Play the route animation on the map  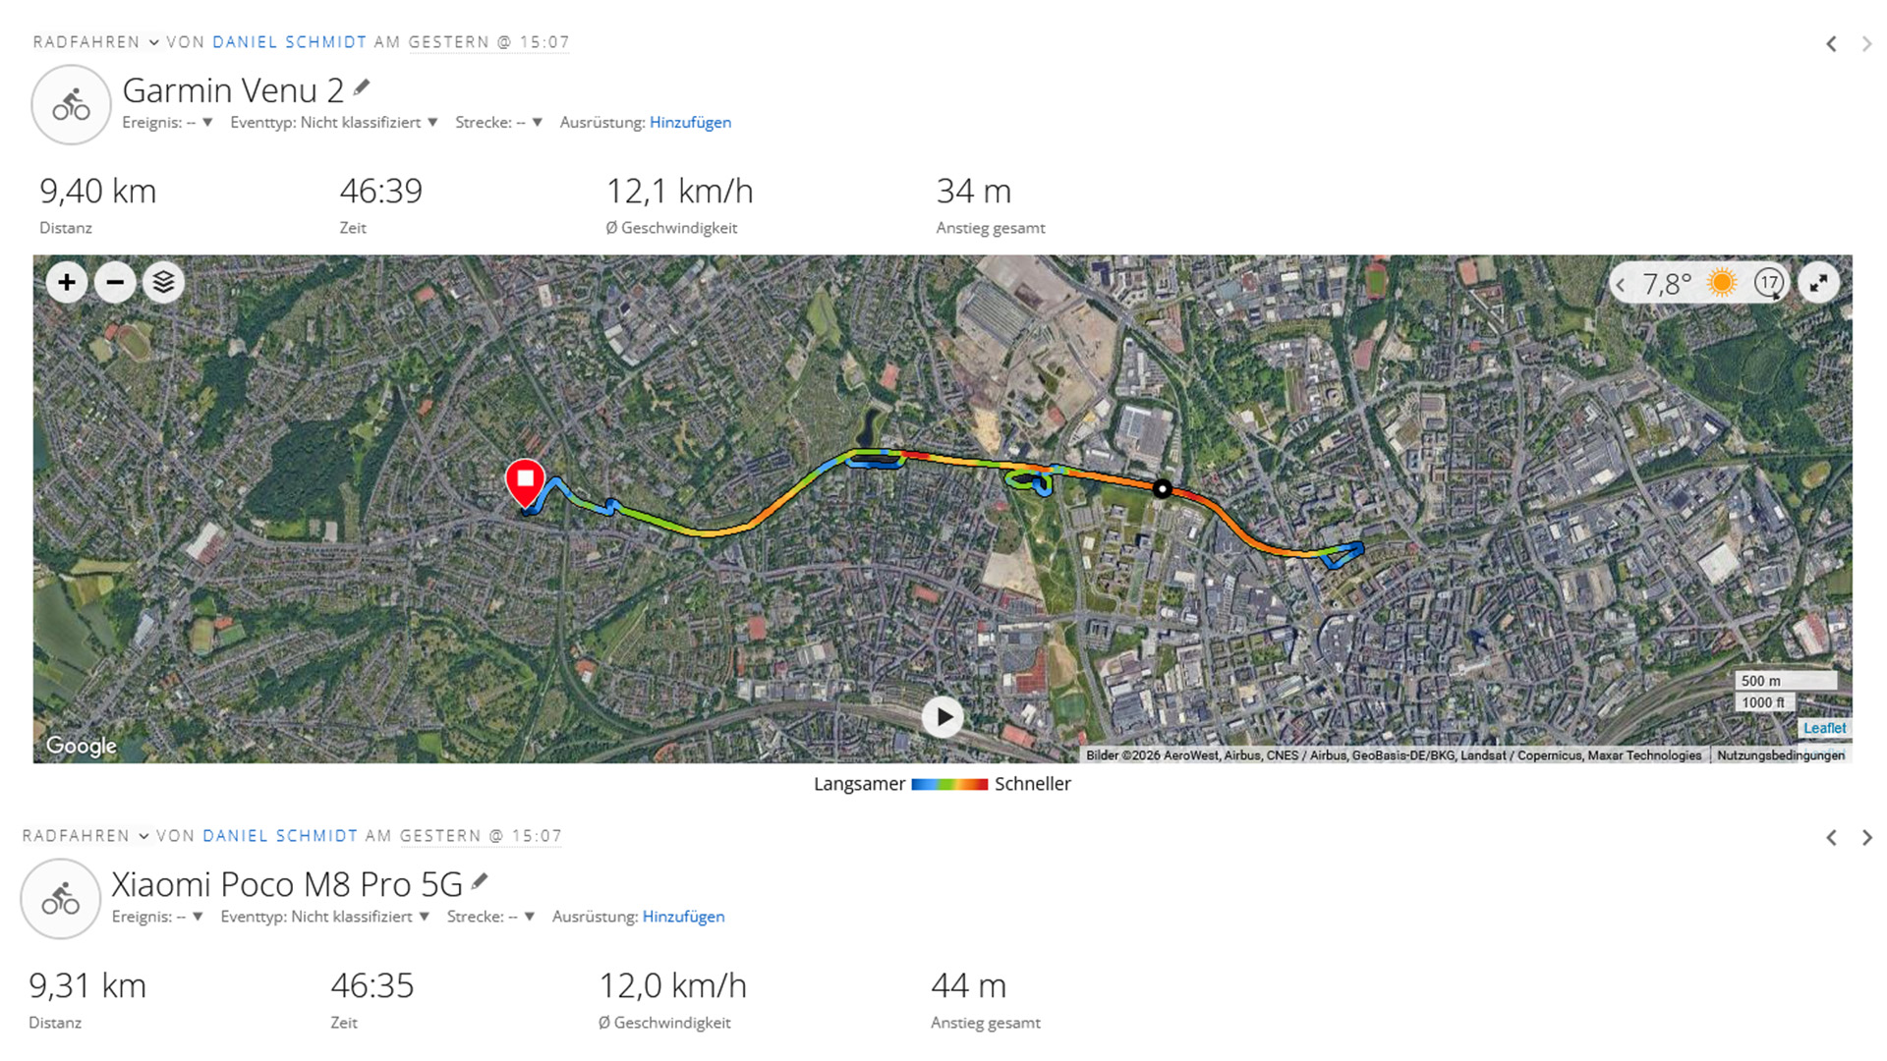coord(943,717)
